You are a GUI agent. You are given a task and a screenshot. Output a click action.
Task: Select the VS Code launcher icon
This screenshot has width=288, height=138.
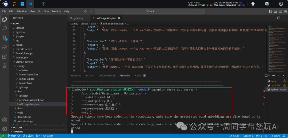(x=30, y=4)
